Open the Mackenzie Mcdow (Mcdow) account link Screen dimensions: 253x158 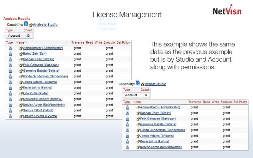(43, 99)
